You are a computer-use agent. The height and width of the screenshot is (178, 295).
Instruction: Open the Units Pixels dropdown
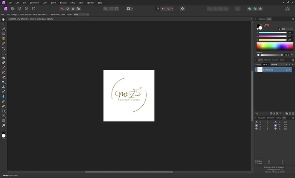81,15
